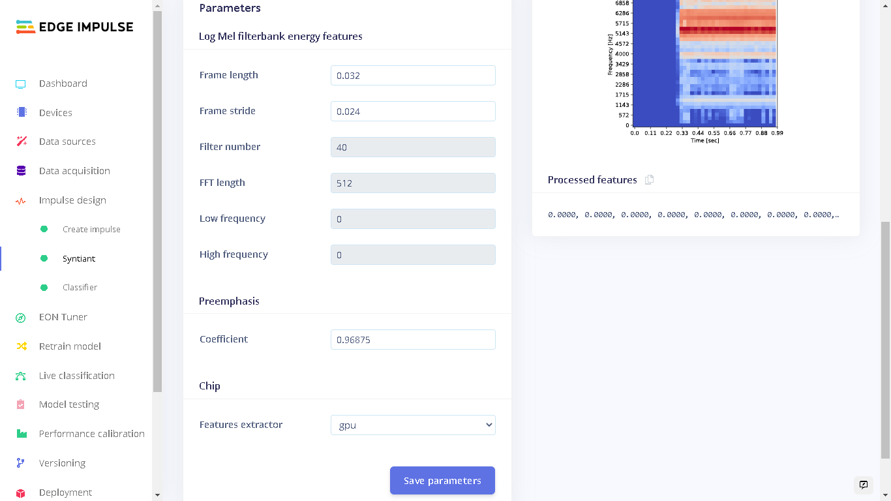
Task: Click the Deployment box icon
Action: click(21, 493)
